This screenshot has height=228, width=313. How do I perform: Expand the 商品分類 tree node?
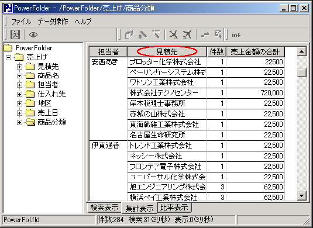click(19, 122)
